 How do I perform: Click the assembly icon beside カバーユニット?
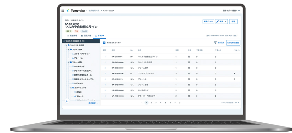click(73, 88)
